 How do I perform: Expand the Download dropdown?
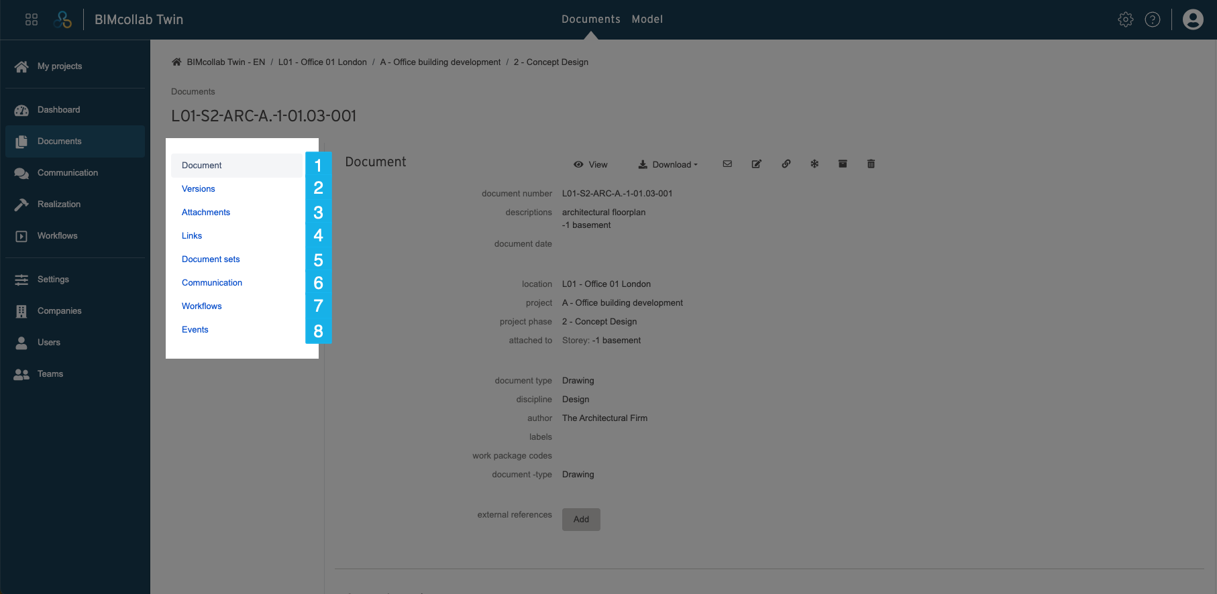point(668,164)
